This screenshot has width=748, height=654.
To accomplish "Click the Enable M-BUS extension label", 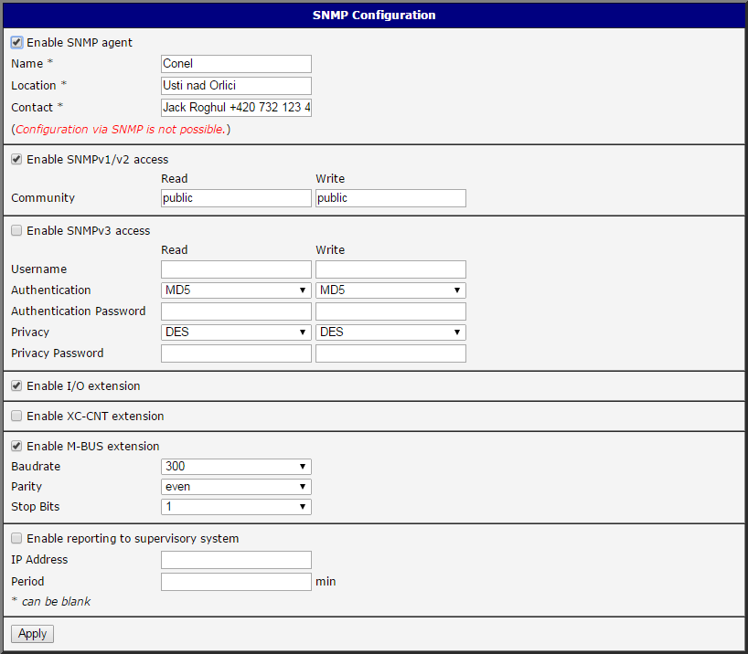I will (93, 446).
